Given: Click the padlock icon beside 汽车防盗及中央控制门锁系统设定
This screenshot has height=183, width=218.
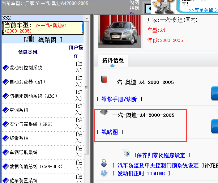Looking at the screenshot, I should tap(104, 163).
